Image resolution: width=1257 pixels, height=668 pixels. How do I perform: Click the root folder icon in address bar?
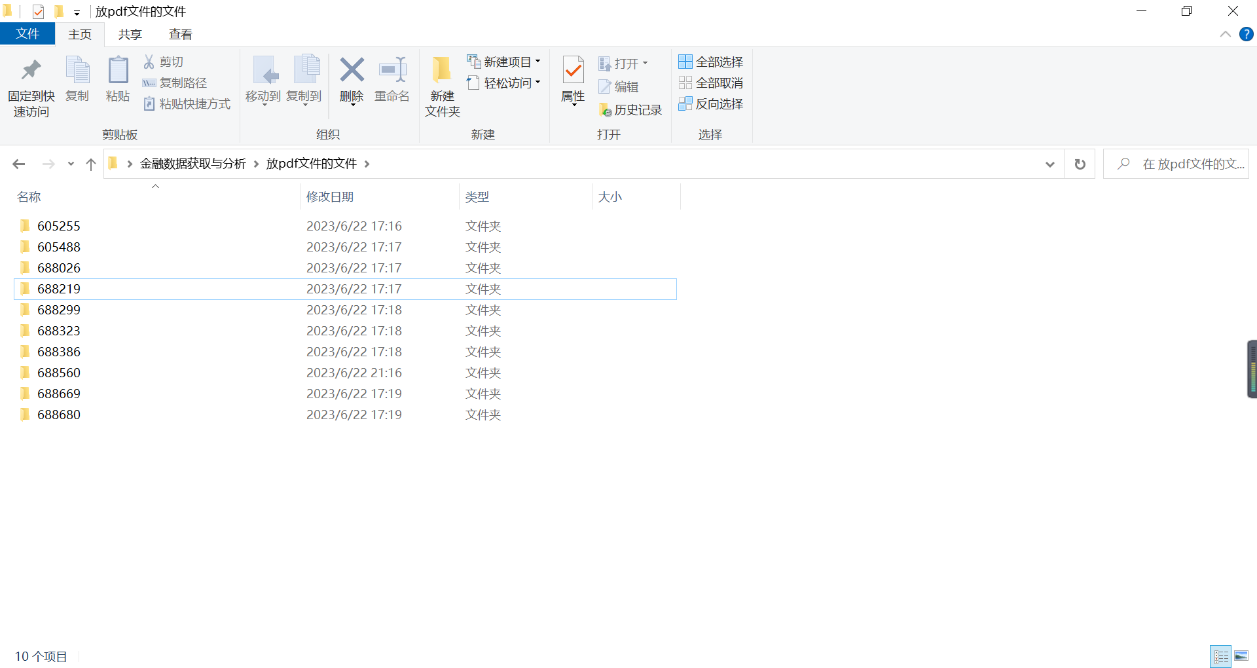113,163
